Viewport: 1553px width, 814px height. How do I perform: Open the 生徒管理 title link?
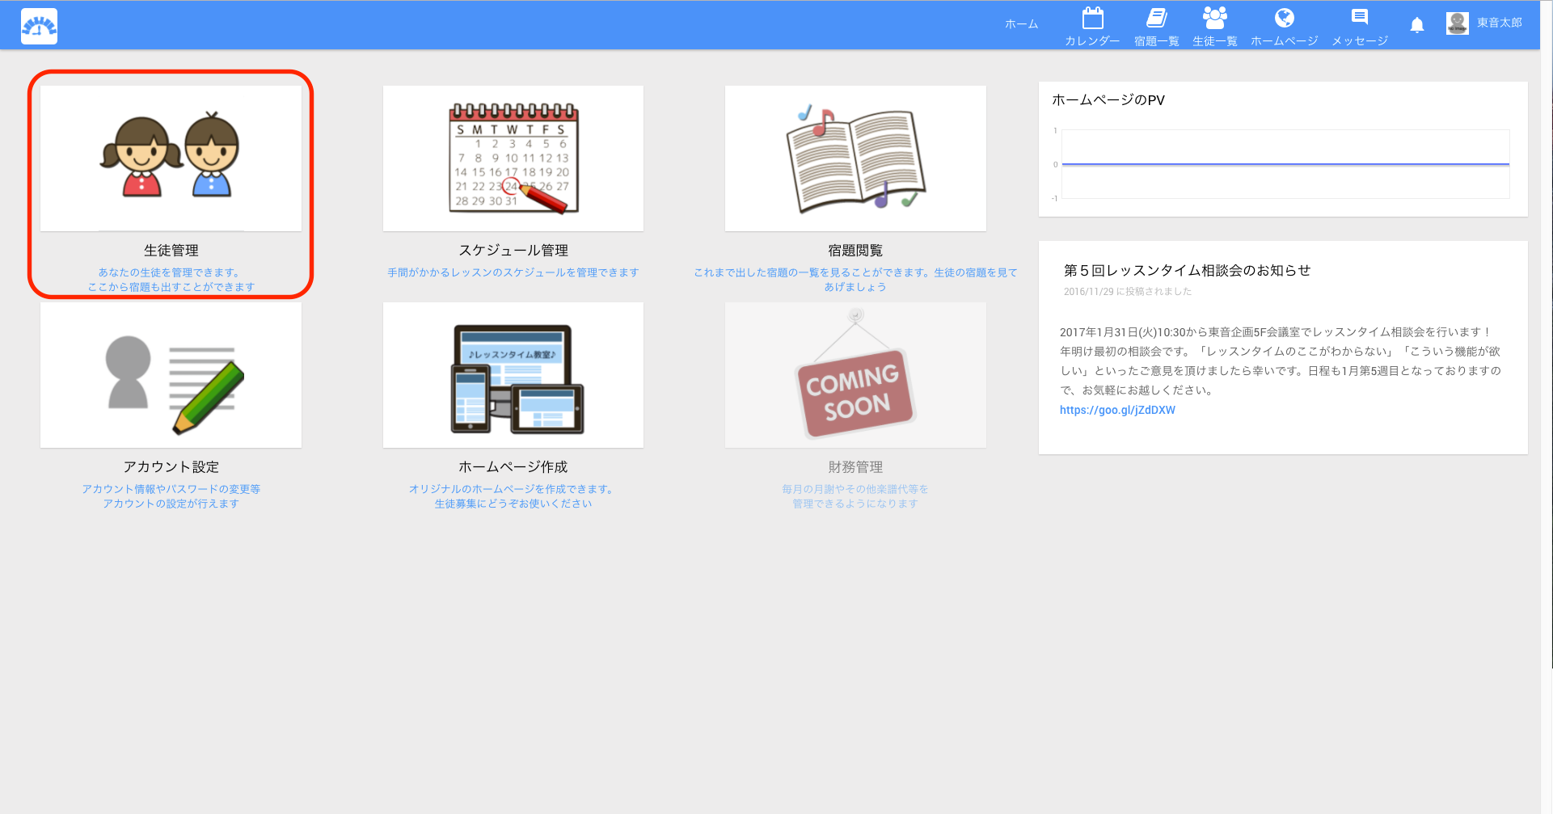(171, 251)
